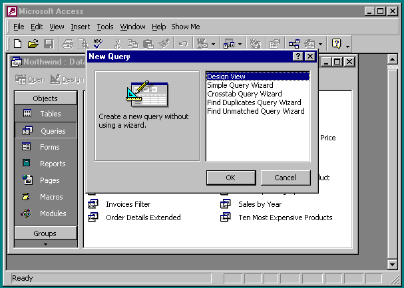
Task: Close the New Query dialog with X
Action: [x=310, y=57]
